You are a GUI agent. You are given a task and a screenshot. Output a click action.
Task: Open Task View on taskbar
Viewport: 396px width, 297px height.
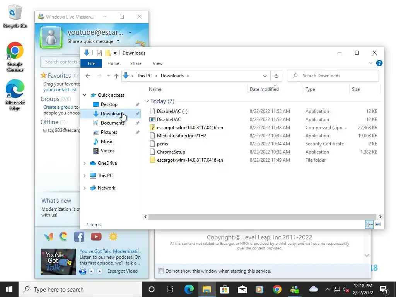click(170, 289)
